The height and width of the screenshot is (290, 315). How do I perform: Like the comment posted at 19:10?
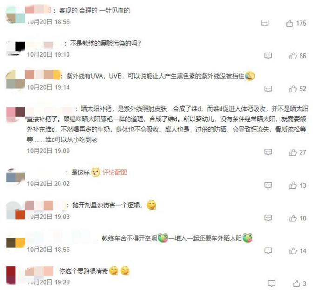[x=293, y=56]
